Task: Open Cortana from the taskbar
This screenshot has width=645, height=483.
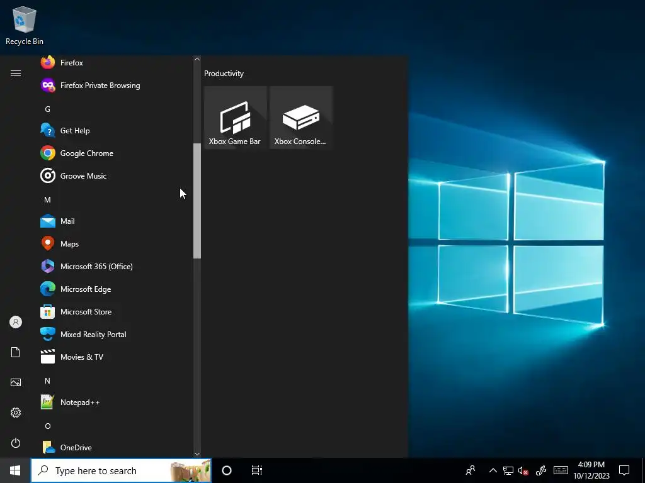Action: point(227,470)
